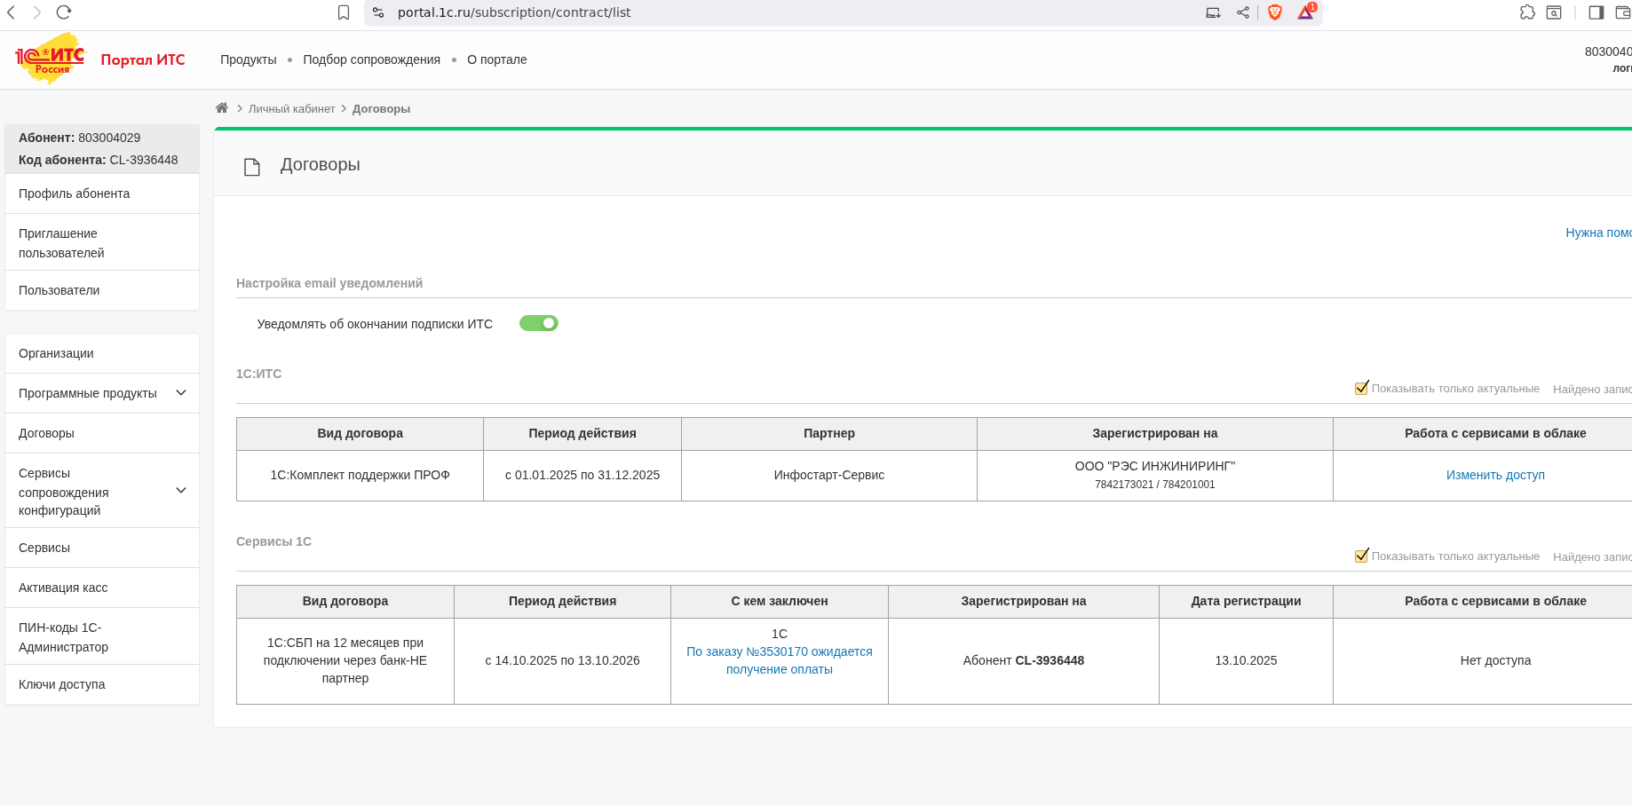Expand Сервисы сопровождения конфигураций chevron
The image size is (1632, 805).
click(x=181, y=491)
